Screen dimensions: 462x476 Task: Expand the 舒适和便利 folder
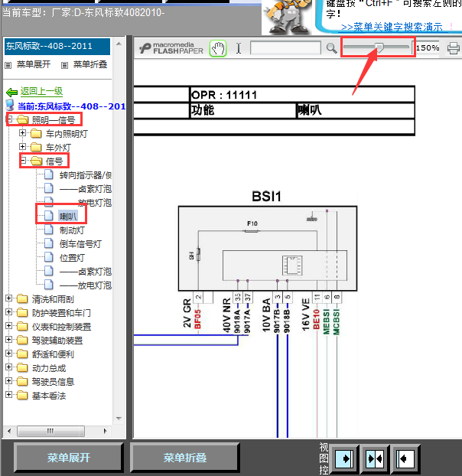pos(9,353)
